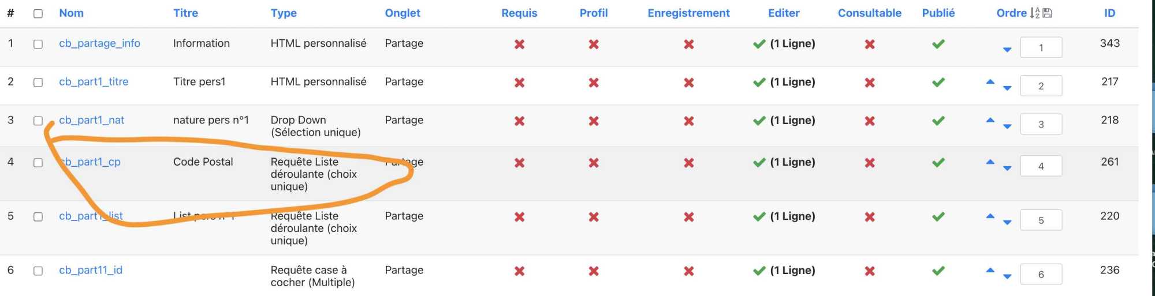
Task: Open the cb_part11_id field link
Action: (91, 270)
